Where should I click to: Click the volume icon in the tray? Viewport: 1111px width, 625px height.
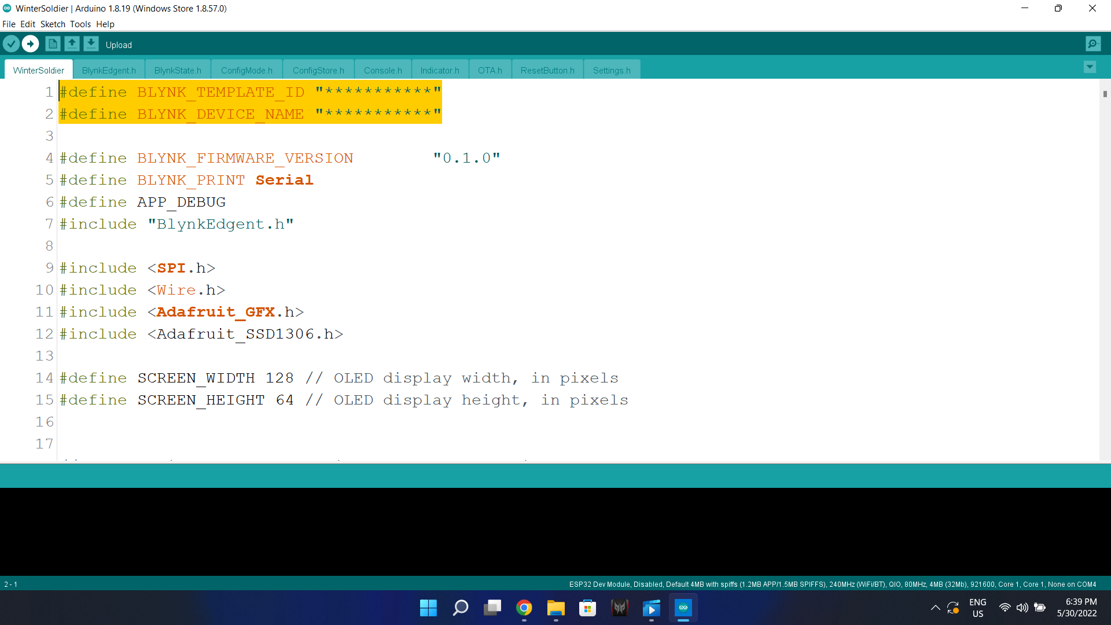coord(1022,608)
